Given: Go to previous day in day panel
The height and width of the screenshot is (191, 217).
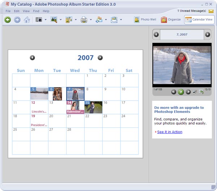Looking at the screenshot, I should click(156, 34).
